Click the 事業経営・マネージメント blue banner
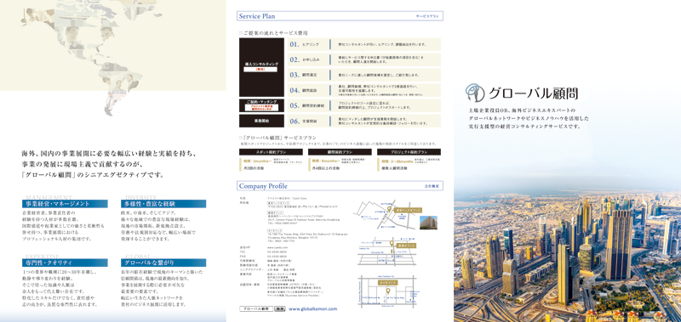This screenshot has width=681, height=322. click(x=65, y=204)
